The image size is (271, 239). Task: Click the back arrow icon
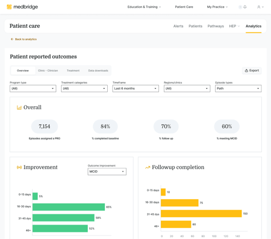point(12,39)
